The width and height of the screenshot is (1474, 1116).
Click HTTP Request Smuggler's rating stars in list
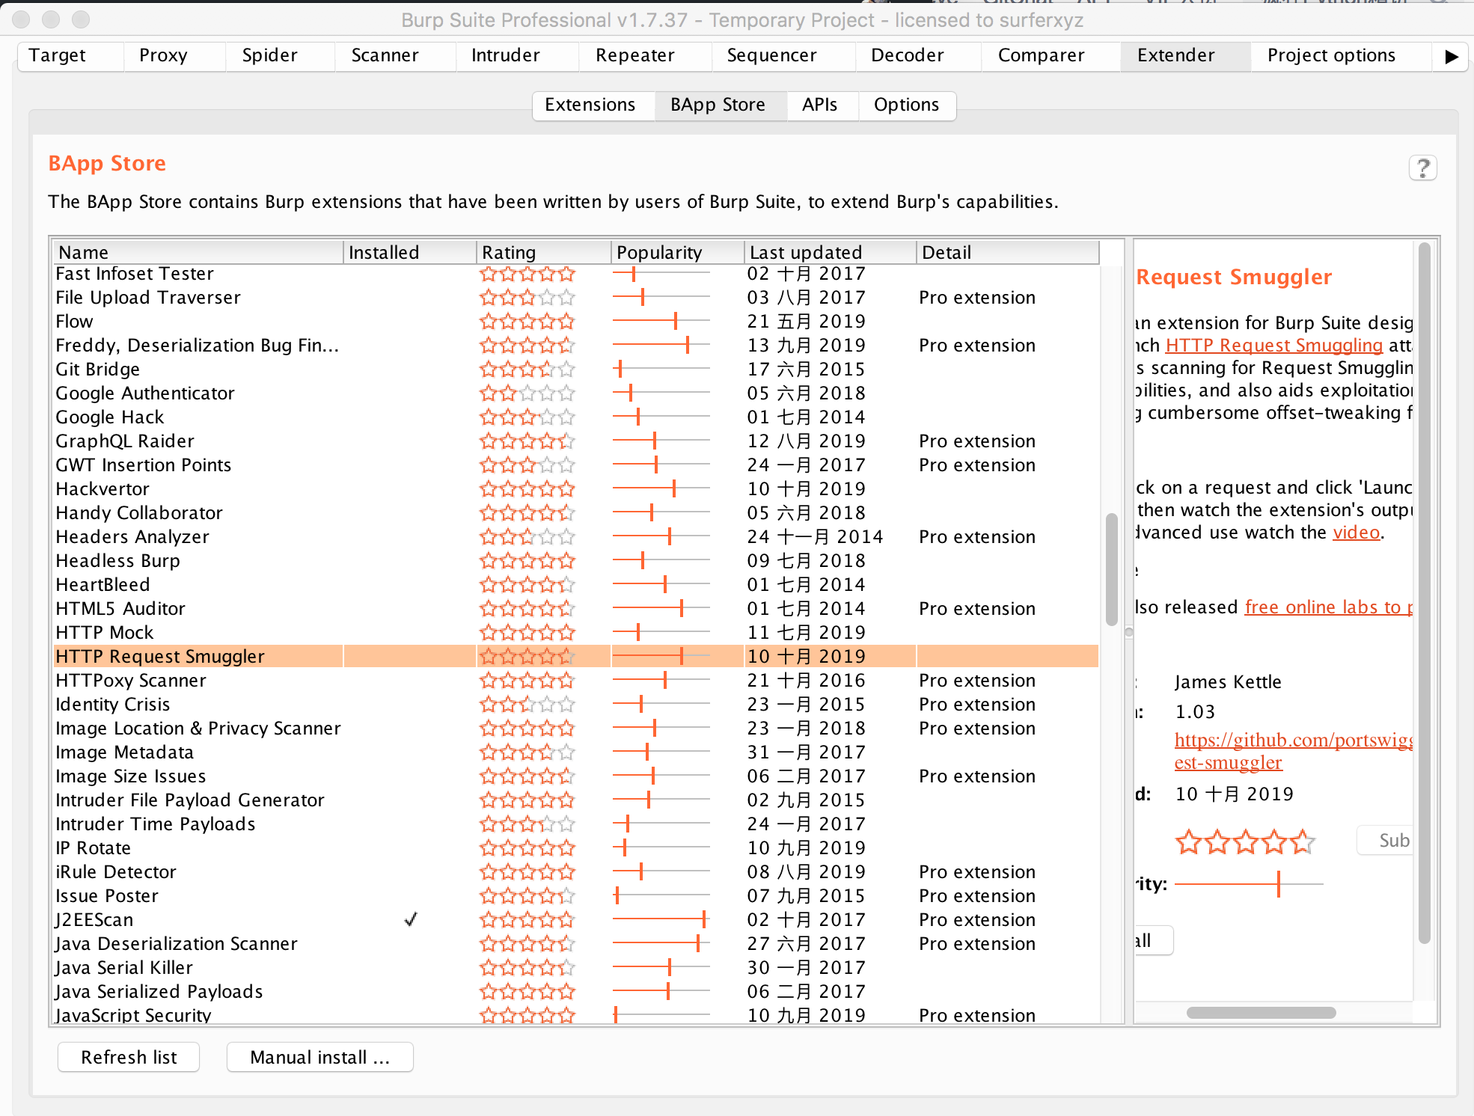pos(527,657)
